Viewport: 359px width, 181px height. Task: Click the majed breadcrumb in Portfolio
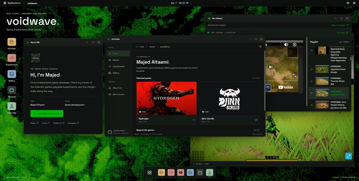pos(152,47)
